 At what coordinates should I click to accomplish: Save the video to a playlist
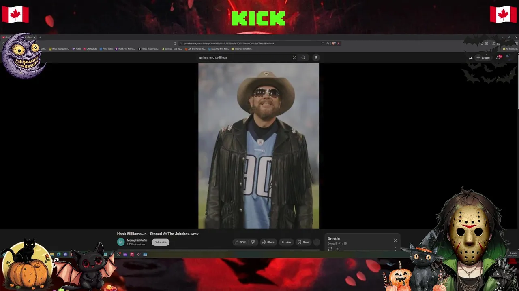pos(303,242)
